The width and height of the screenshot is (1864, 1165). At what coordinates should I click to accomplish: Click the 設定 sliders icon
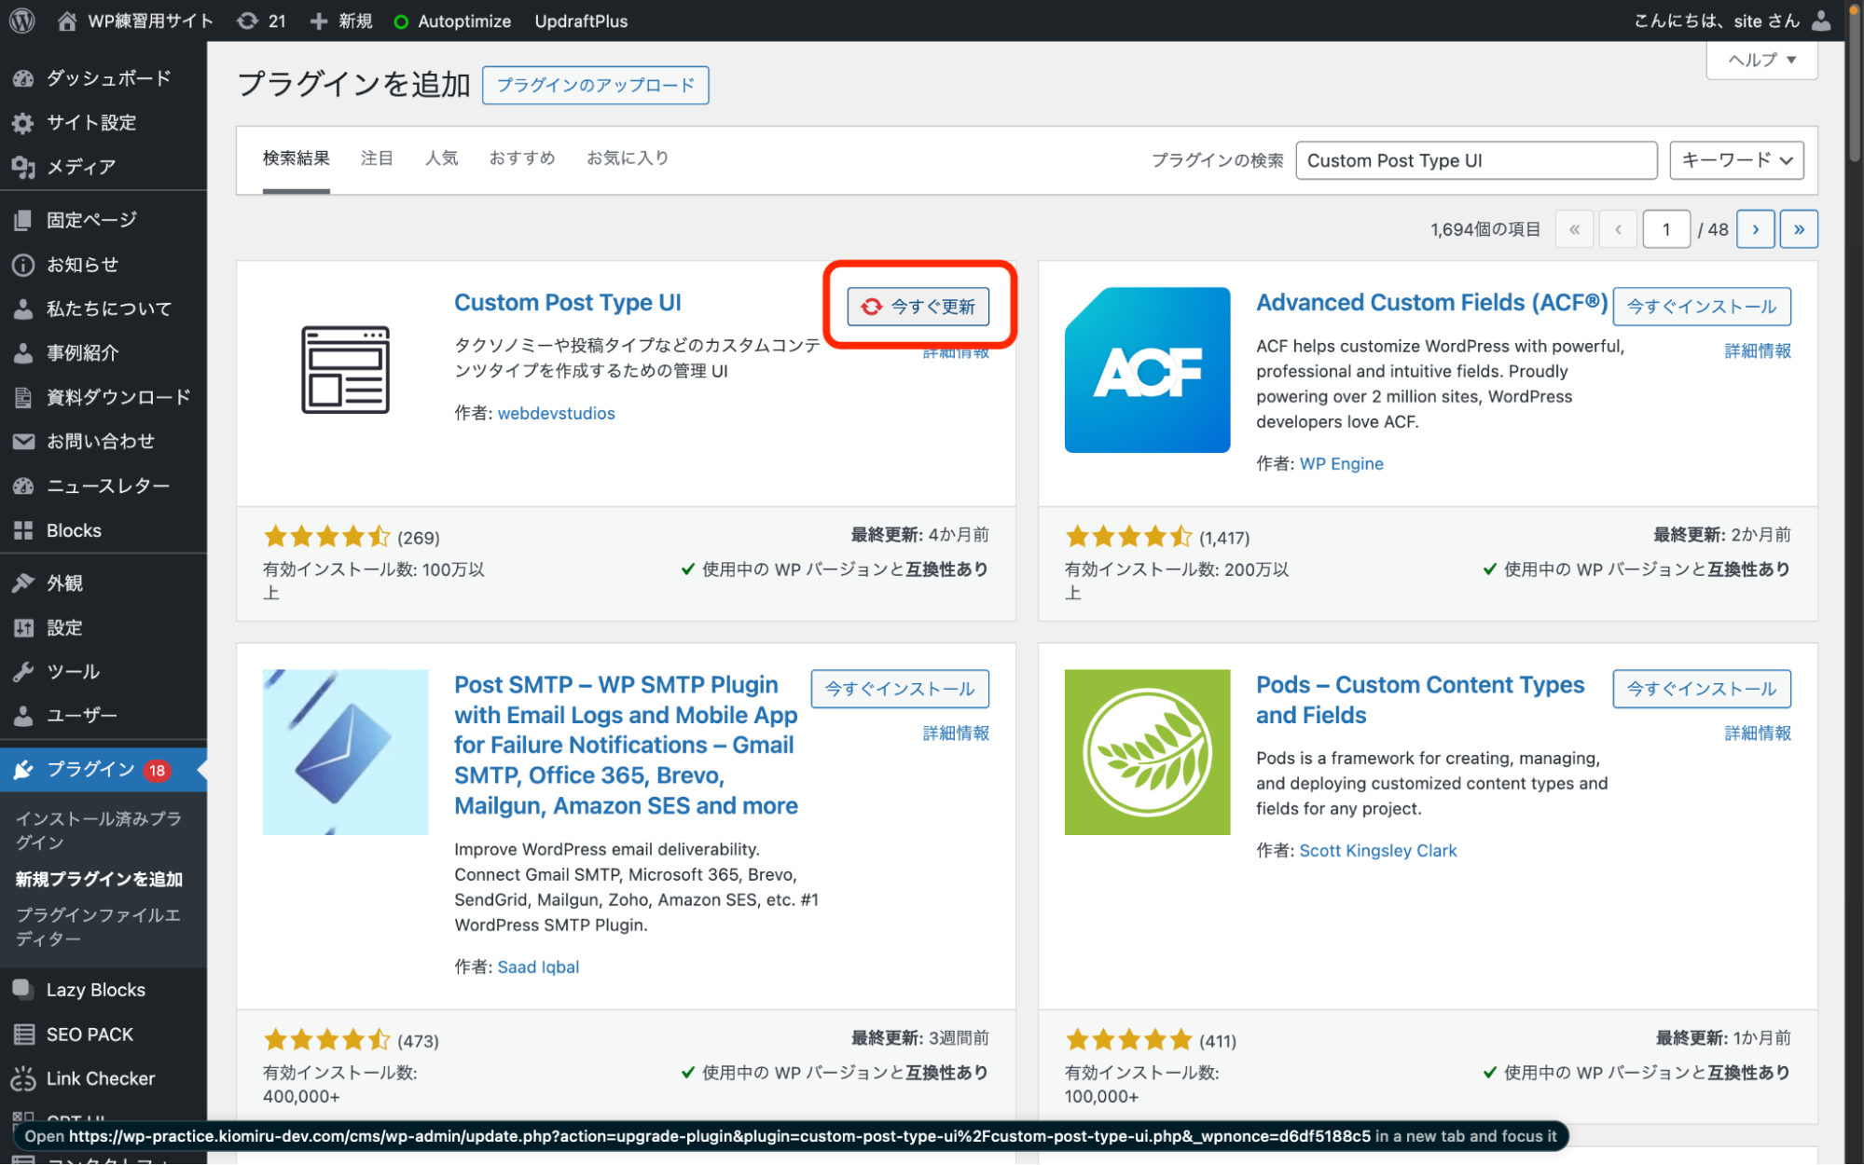pyautogui.click(x=23, y=628)
